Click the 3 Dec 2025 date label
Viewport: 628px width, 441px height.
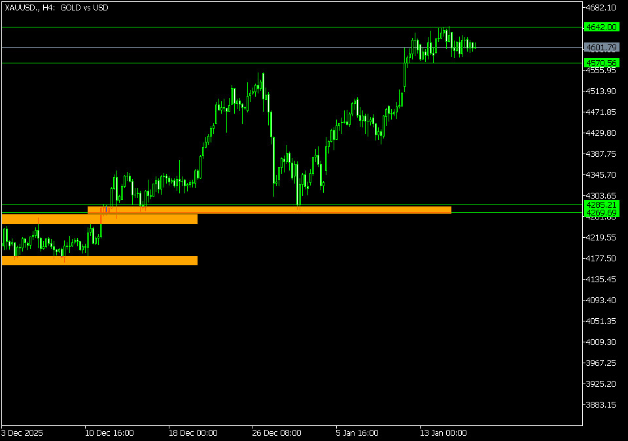pyautogui.click(x=24, y=433)
